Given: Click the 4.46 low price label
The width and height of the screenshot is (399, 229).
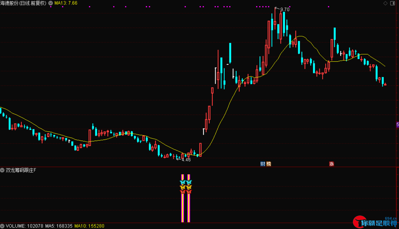Looking at the screenshot, I should point(186,160).
